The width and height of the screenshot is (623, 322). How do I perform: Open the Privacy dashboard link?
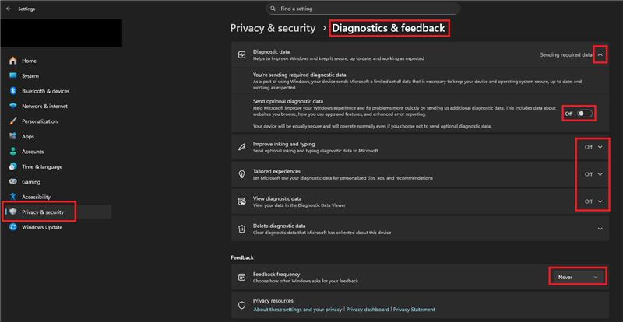pos(368,310)
